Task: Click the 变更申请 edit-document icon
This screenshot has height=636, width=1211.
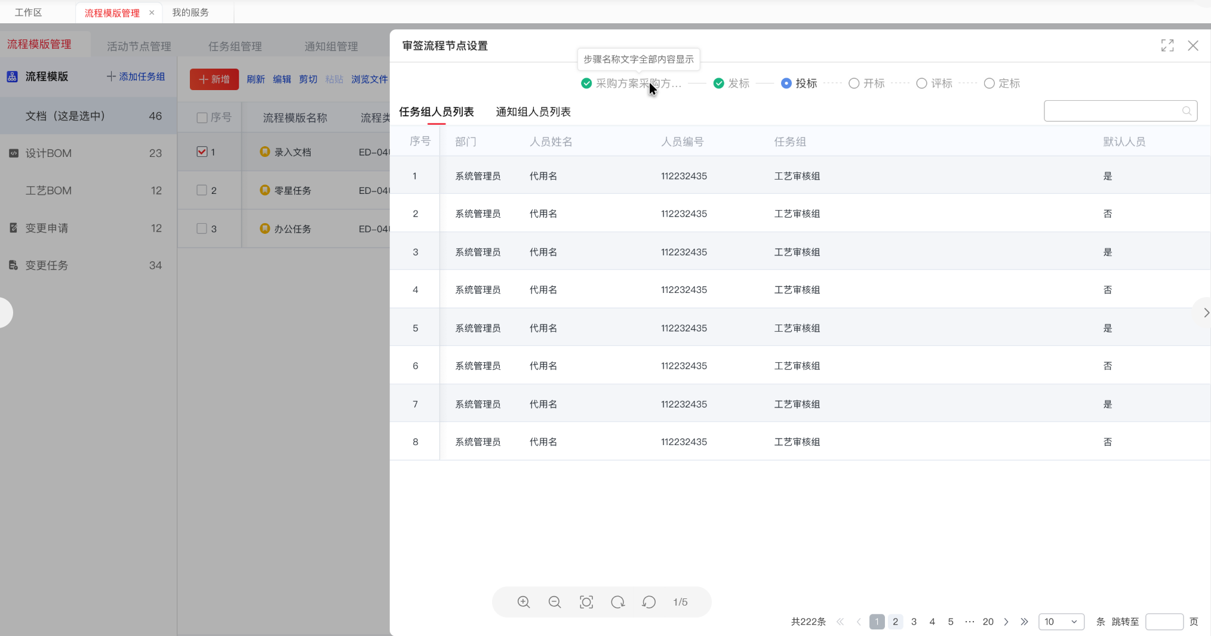Action: click(13, 227)
